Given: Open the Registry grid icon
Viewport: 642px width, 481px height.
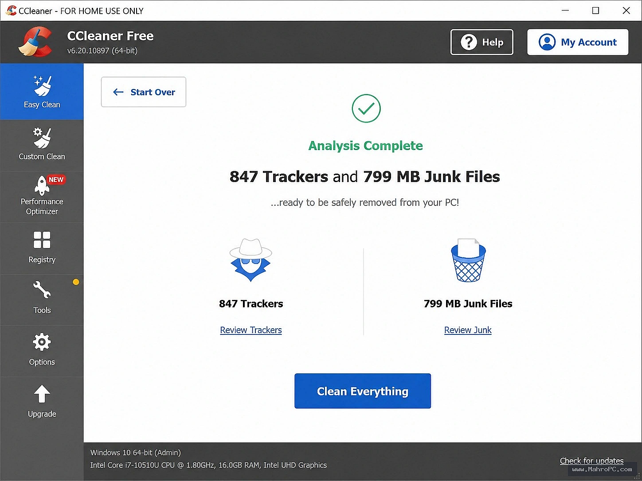Looking at the screenshot, I should pyautogui.click(x=42, y=240).
